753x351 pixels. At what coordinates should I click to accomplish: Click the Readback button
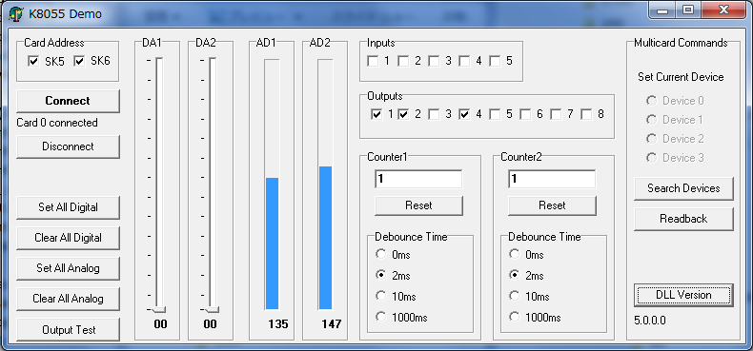[x=683, y=219]
